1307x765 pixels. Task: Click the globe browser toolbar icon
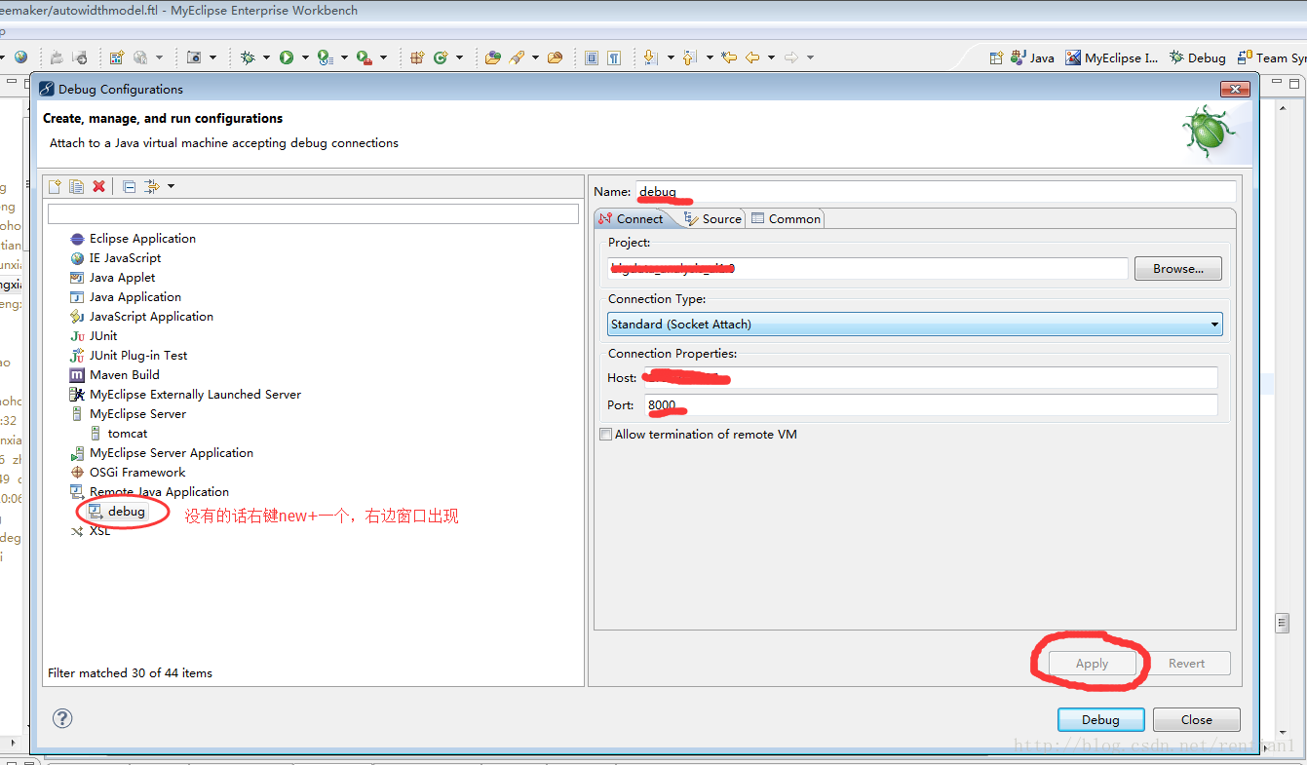tap(20, 57)
